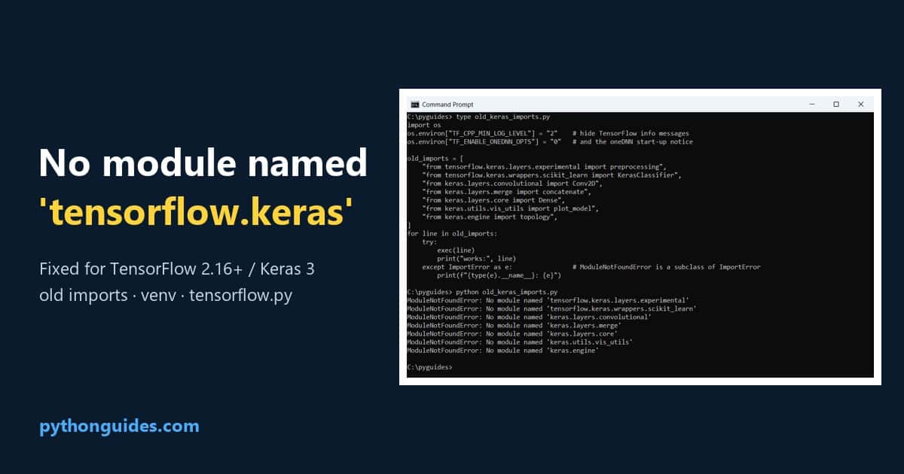The width and height of the screenshot is (904, 474).
Task: Click the error for 'keras.engine'
Action: pyautogui.click(x=502, y=349)
